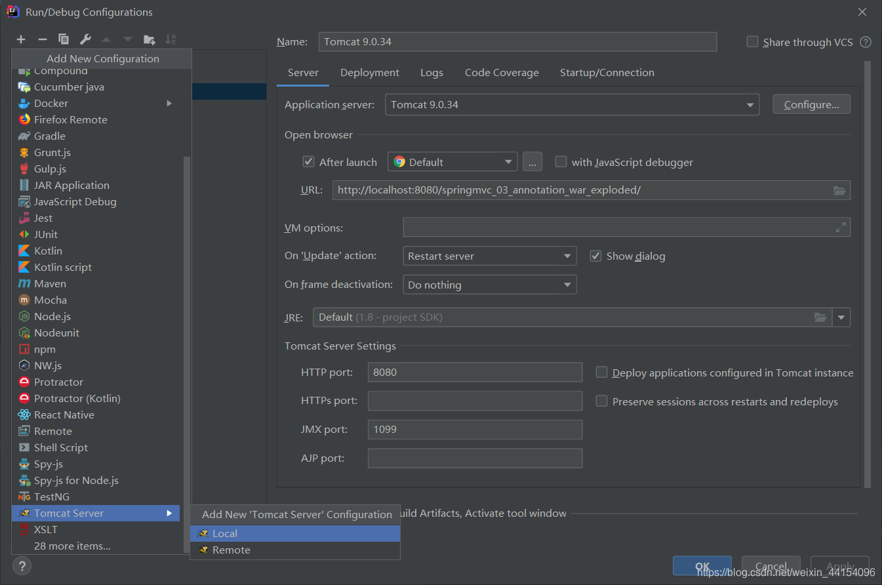Select the npm configuration type
This screenshot has width=882, height=585.
point(96,349)
